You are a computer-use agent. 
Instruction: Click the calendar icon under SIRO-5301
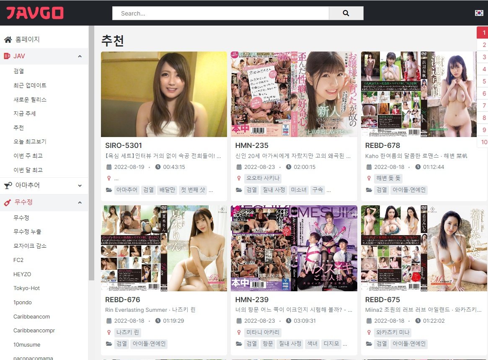[109, 167]
